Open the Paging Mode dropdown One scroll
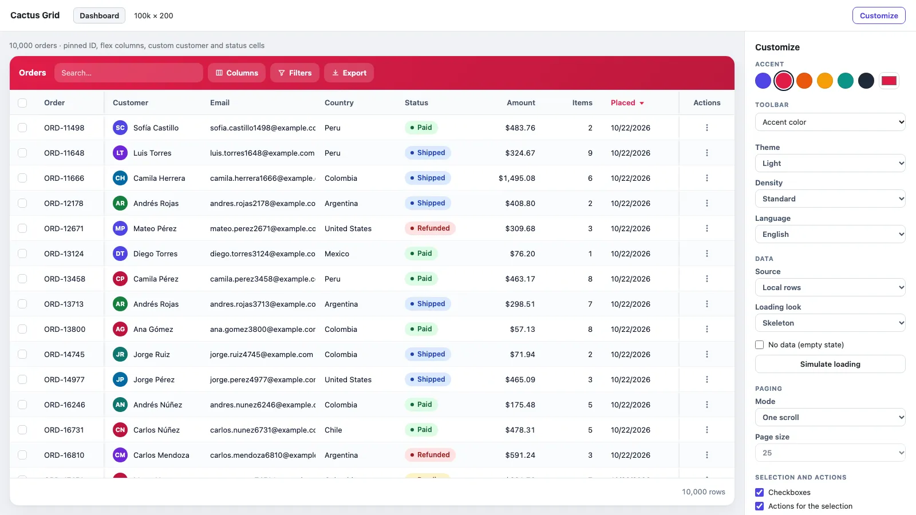The width and height of the screenshot is (916, 515). click(x=830, y=417)
